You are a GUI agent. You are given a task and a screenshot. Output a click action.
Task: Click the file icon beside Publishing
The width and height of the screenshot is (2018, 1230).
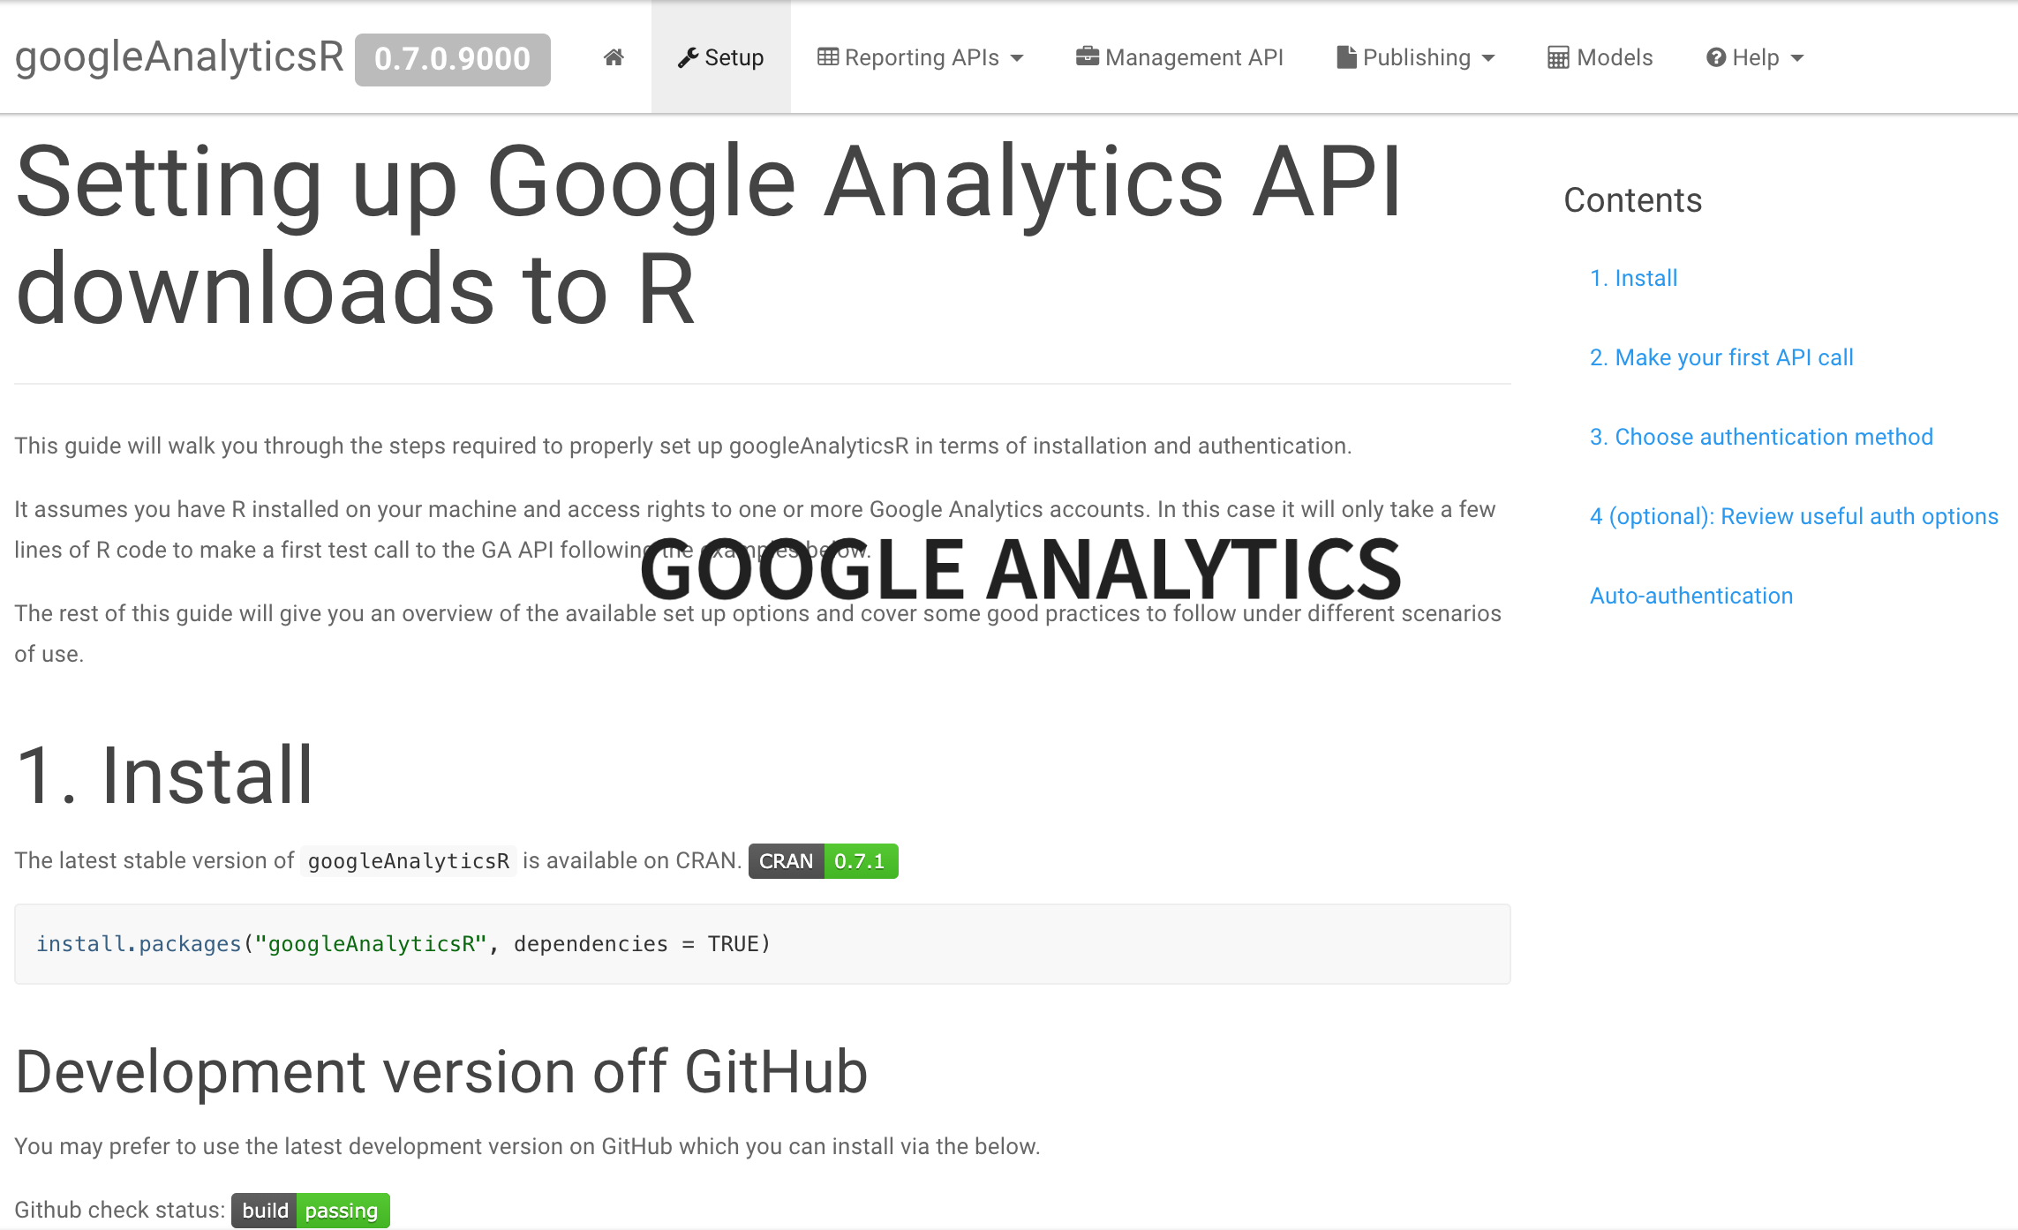point(1346,57)
